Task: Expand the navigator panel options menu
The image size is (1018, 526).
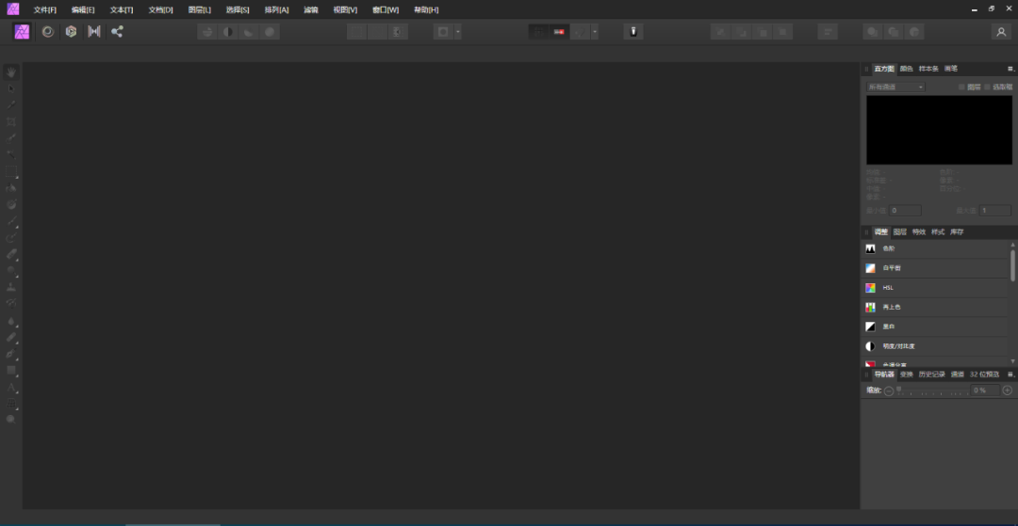Action: pyautogui.click(x=1010, y=375)
